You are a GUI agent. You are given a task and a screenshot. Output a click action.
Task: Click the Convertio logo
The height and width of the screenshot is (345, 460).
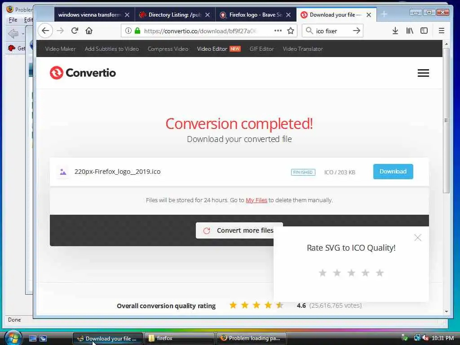pyautogui.click(x=83, y=73)
